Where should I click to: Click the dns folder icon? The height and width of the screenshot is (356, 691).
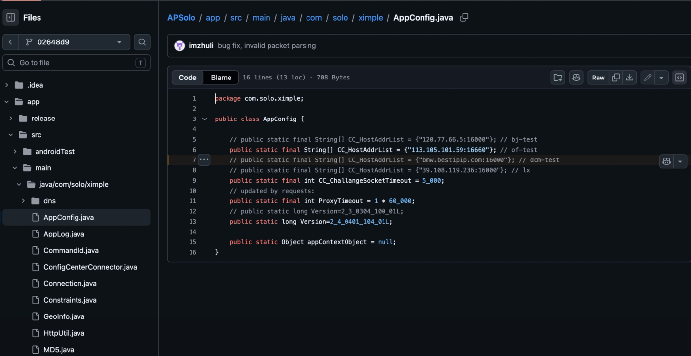(36, 201)
